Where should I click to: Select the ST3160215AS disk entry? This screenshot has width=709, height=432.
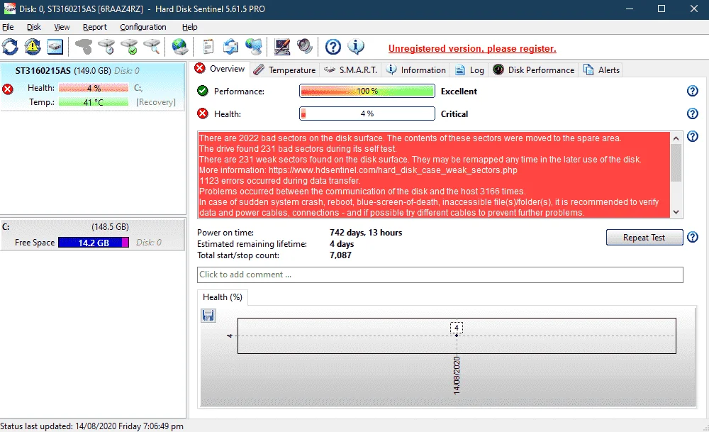click(x=93, y=86)
